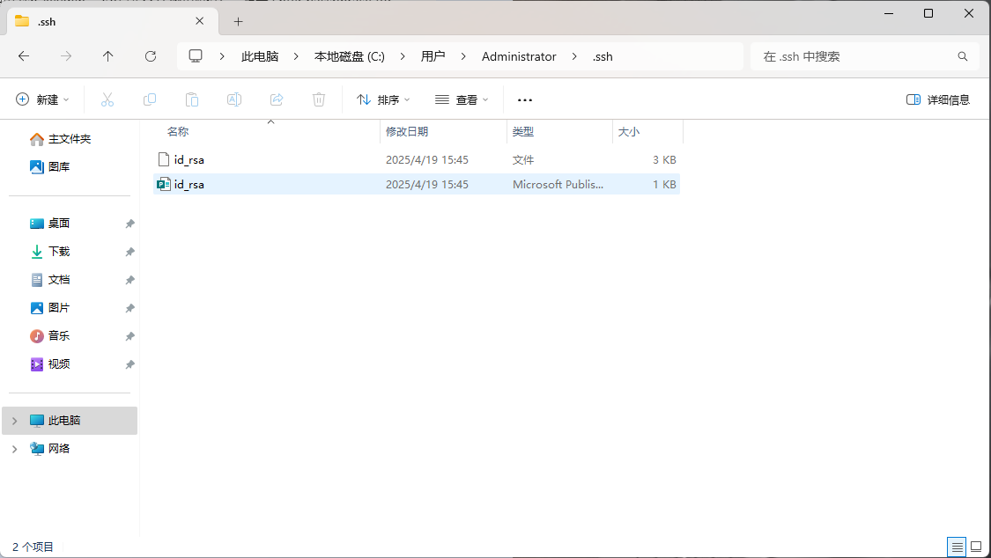Open the three-dot more options menu

tap(525, 99)
